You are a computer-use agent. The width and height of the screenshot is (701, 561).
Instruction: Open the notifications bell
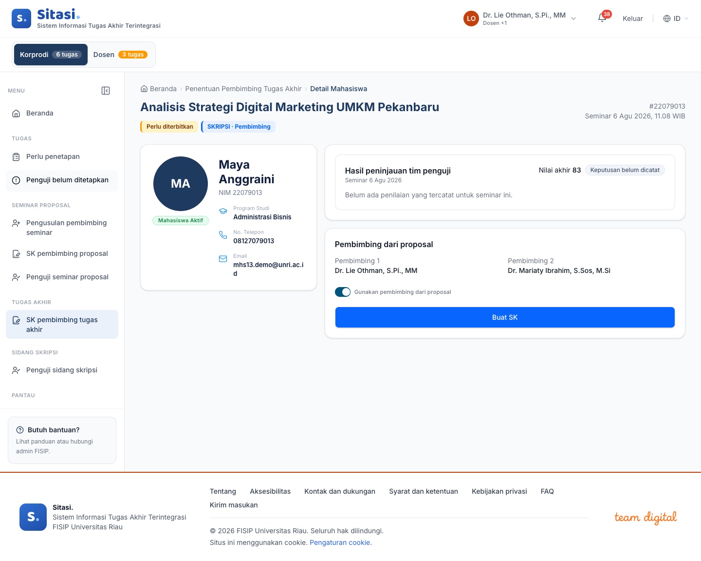click(x=602, y=19)
